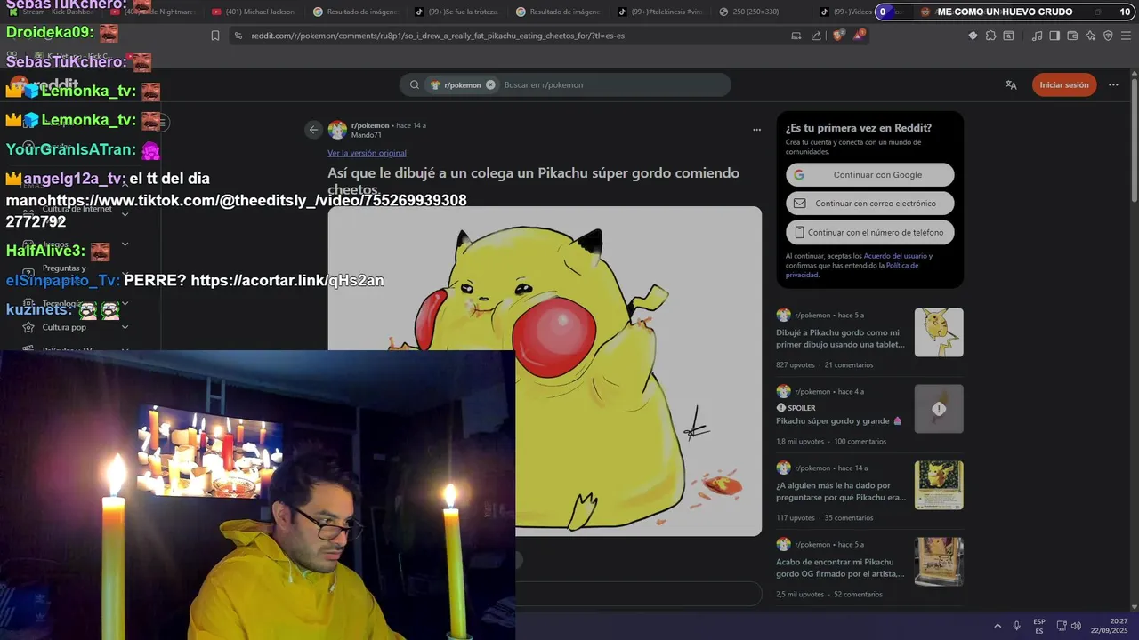
Task: Click the page search extension icon in toolbar
Action: [1008, 36]
